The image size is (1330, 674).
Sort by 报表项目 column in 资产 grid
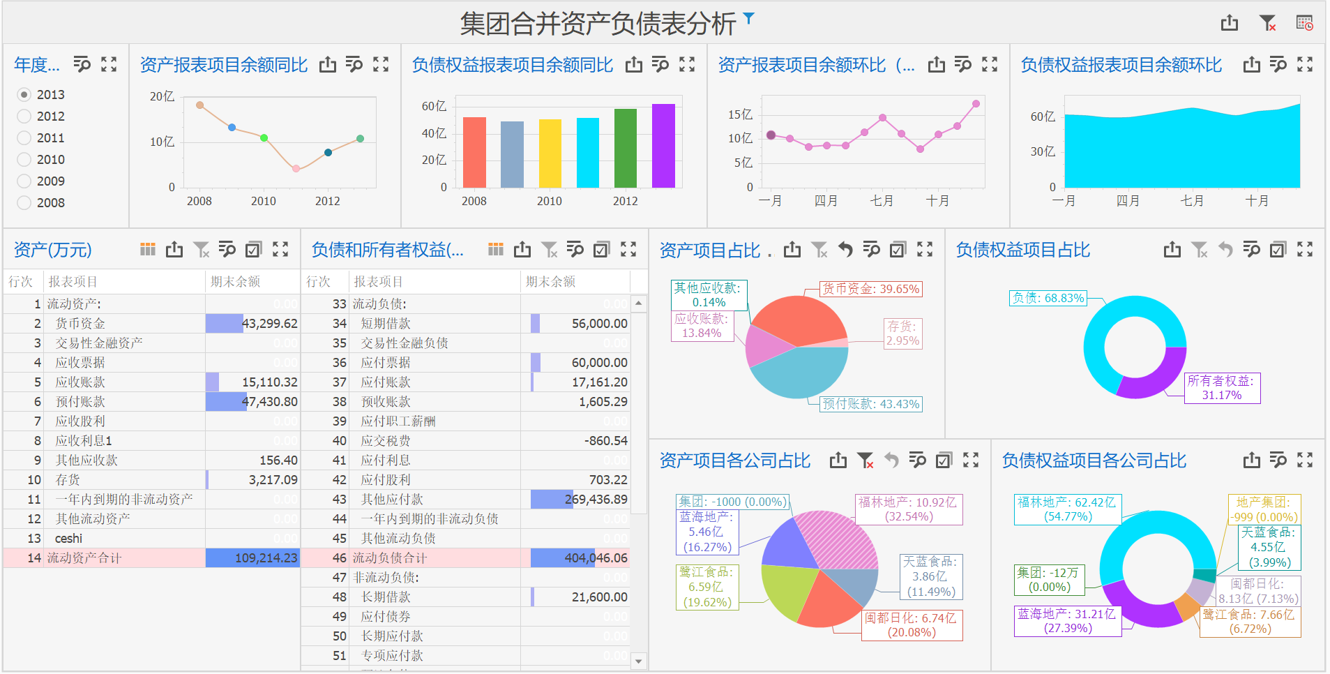coord(124,282)
